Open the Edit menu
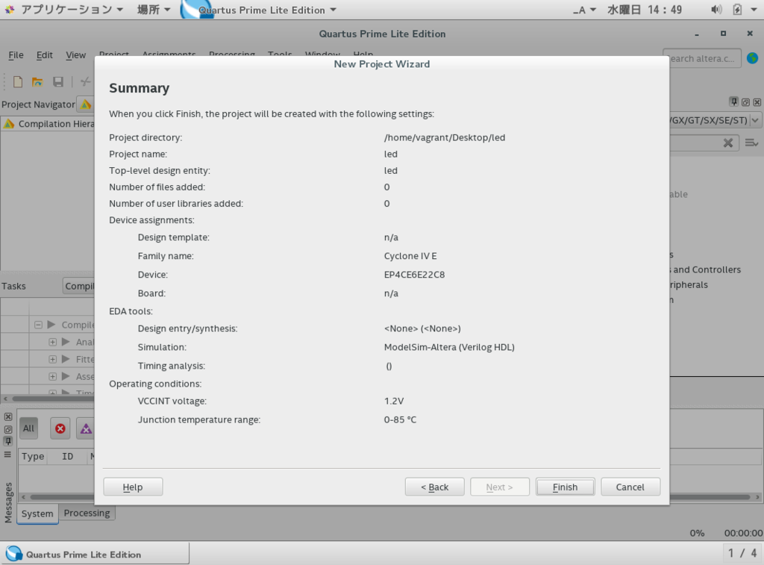764x565 pixels. [44, 55]
